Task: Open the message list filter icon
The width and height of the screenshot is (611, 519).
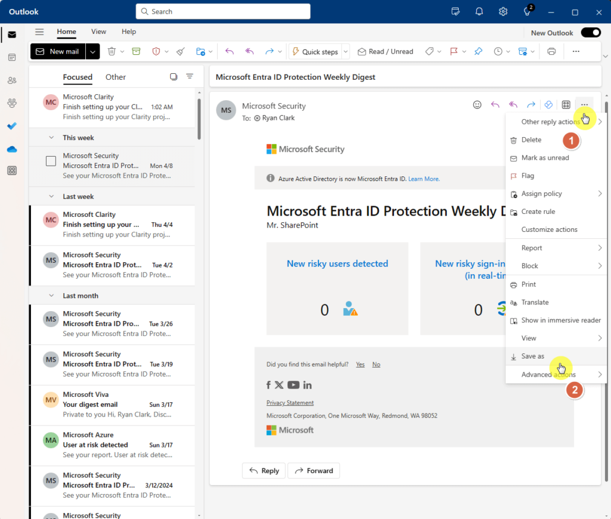Action: click(x=189, y=77)
